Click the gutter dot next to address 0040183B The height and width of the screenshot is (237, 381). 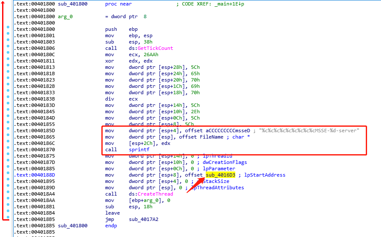pyautogui.click(x=8, y=99)
